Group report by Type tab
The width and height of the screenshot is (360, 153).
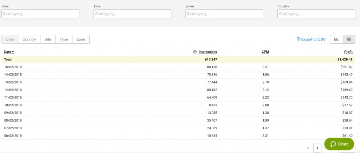coord(64,39)
